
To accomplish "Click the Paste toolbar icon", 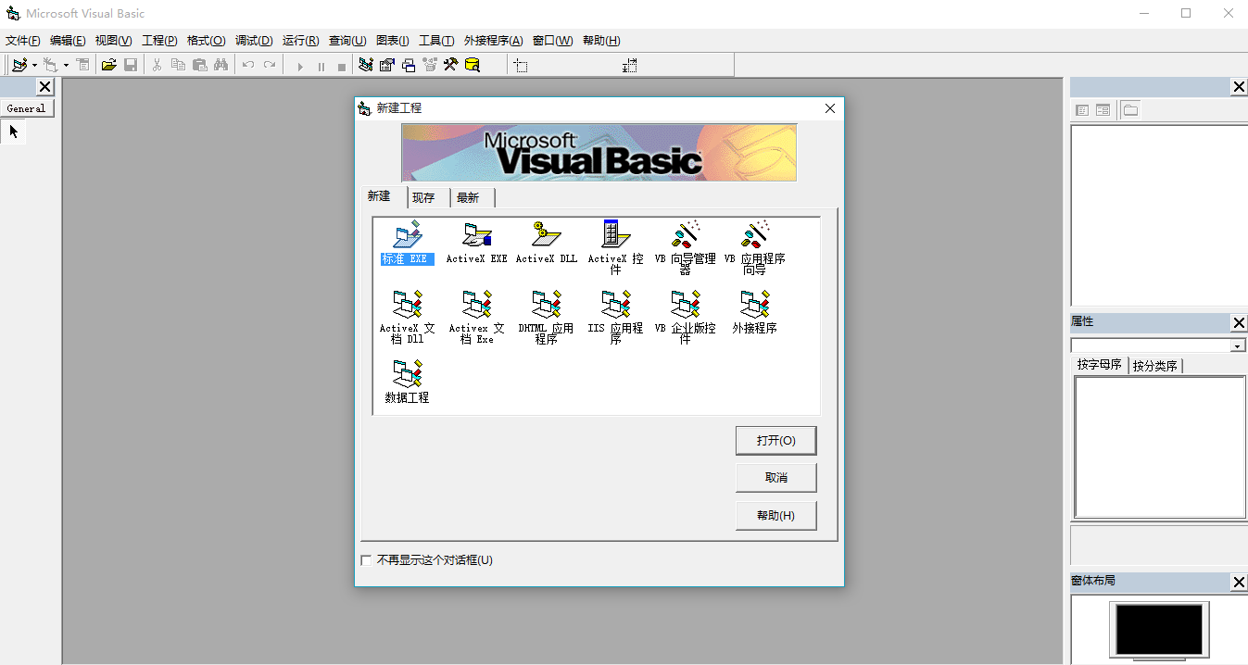I will 199,65.
